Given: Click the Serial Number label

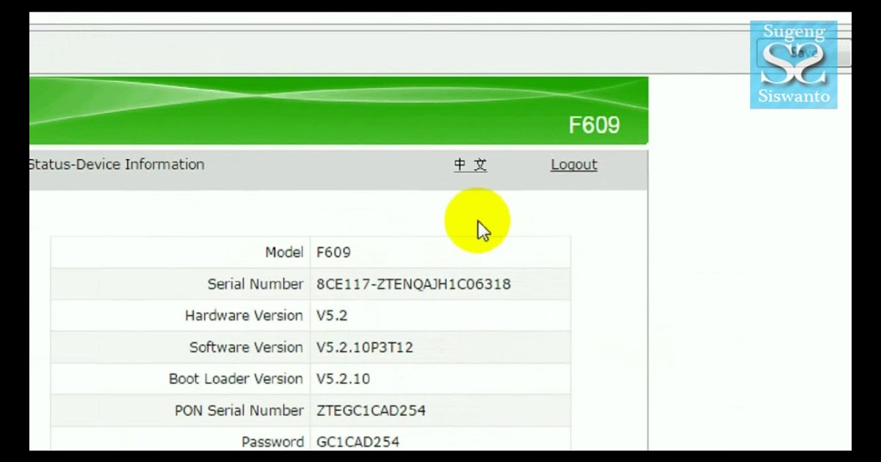Looking at the screenshot, I should pyautogui.click(x=255, y=284).
